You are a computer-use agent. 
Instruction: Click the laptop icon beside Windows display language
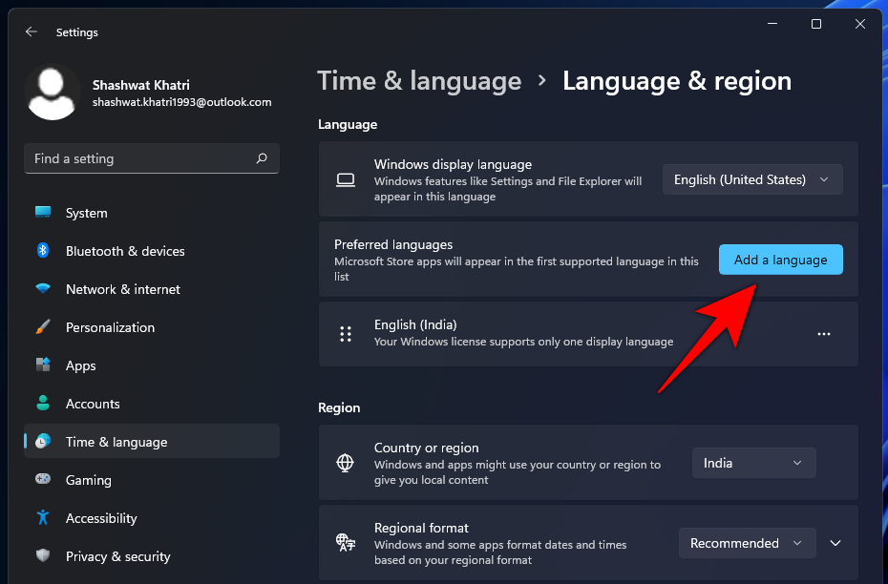tap(346, 180)
